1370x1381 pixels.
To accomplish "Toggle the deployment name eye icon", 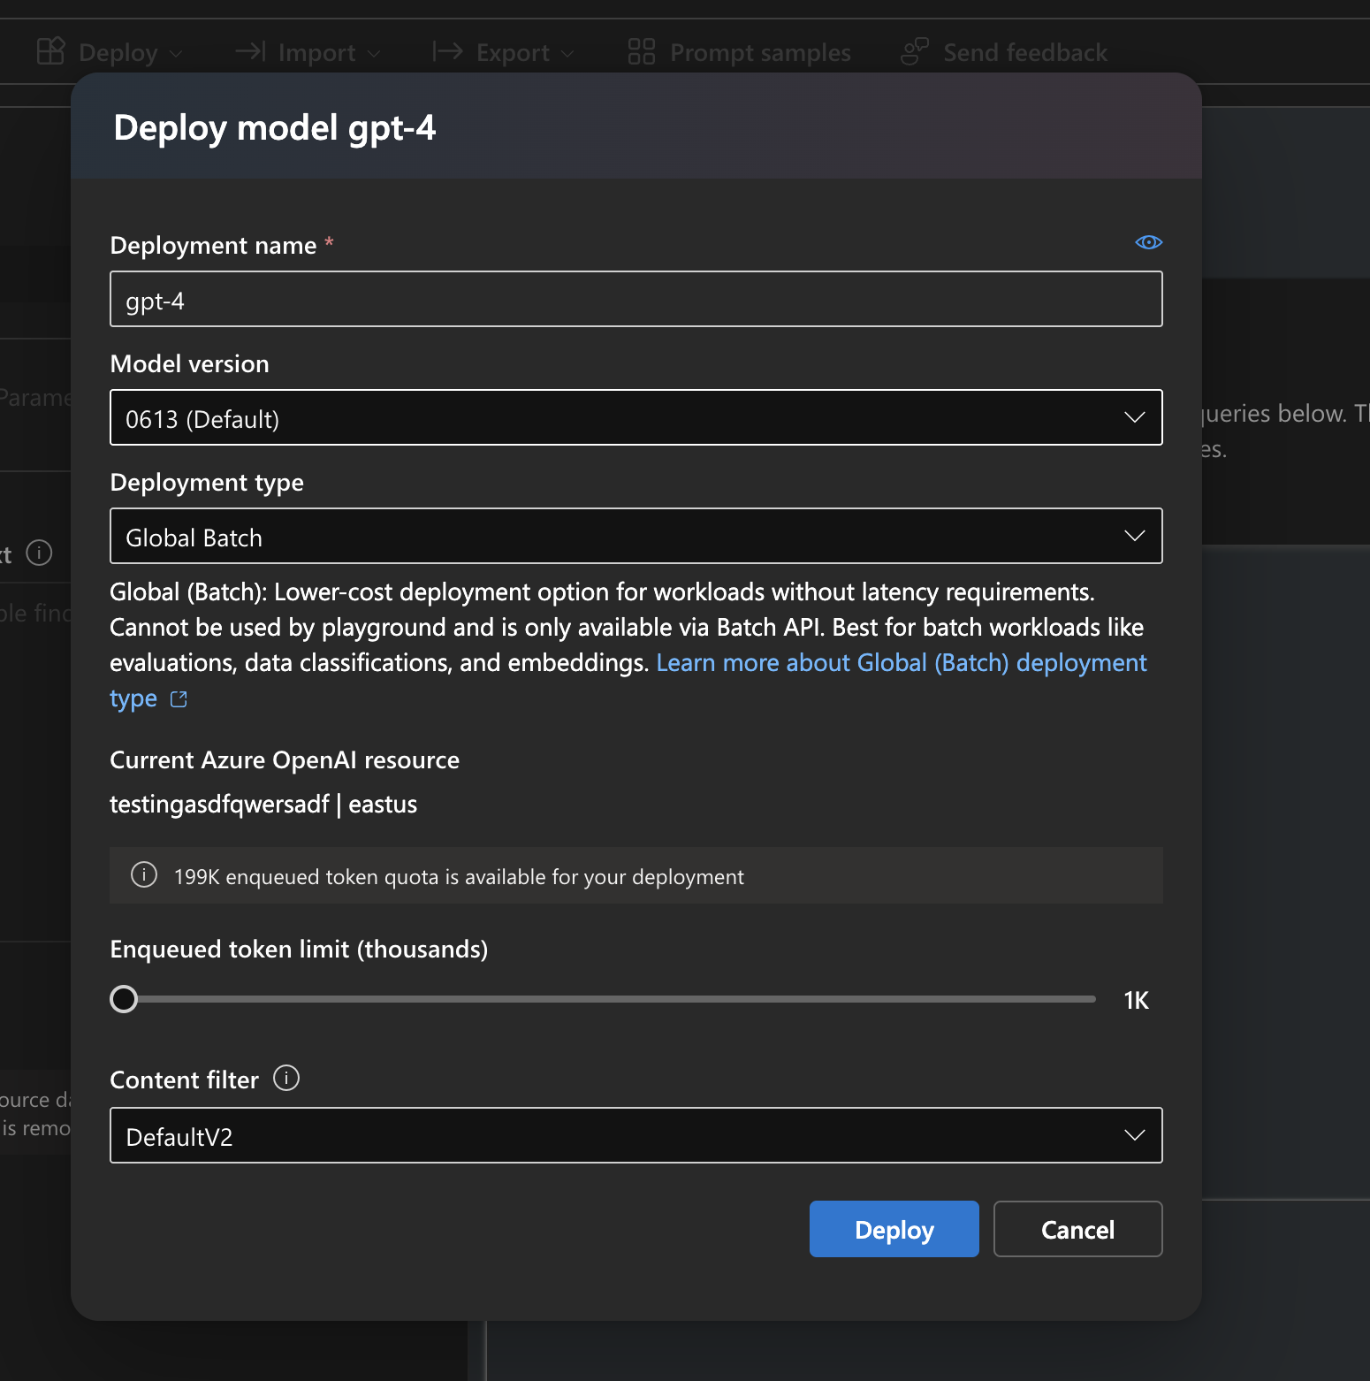I will [x=1148, y=242].
